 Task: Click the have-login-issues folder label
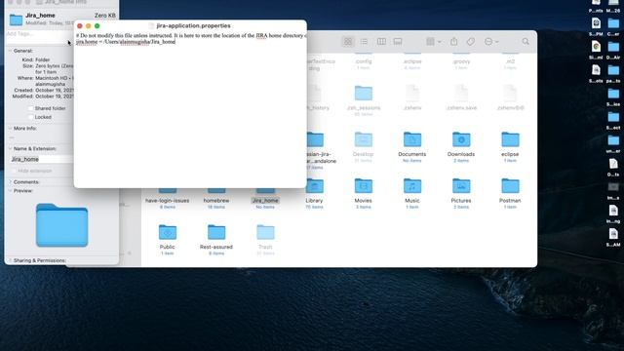(x=167, y=201)
